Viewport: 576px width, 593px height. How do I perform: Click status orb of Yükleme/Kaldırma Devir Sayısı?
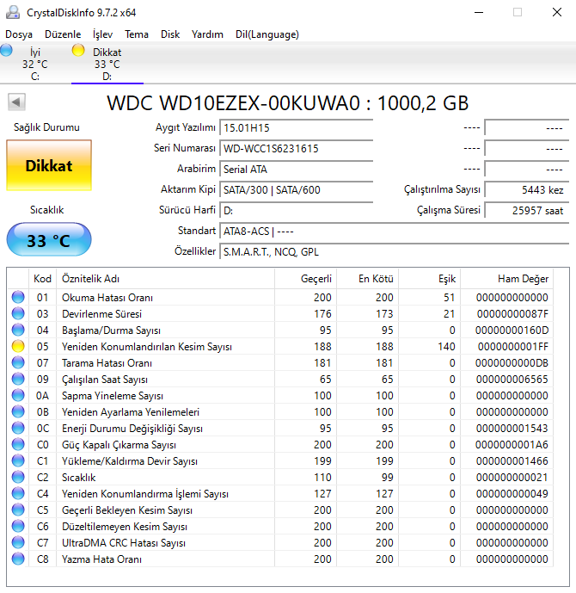point(18,460)
